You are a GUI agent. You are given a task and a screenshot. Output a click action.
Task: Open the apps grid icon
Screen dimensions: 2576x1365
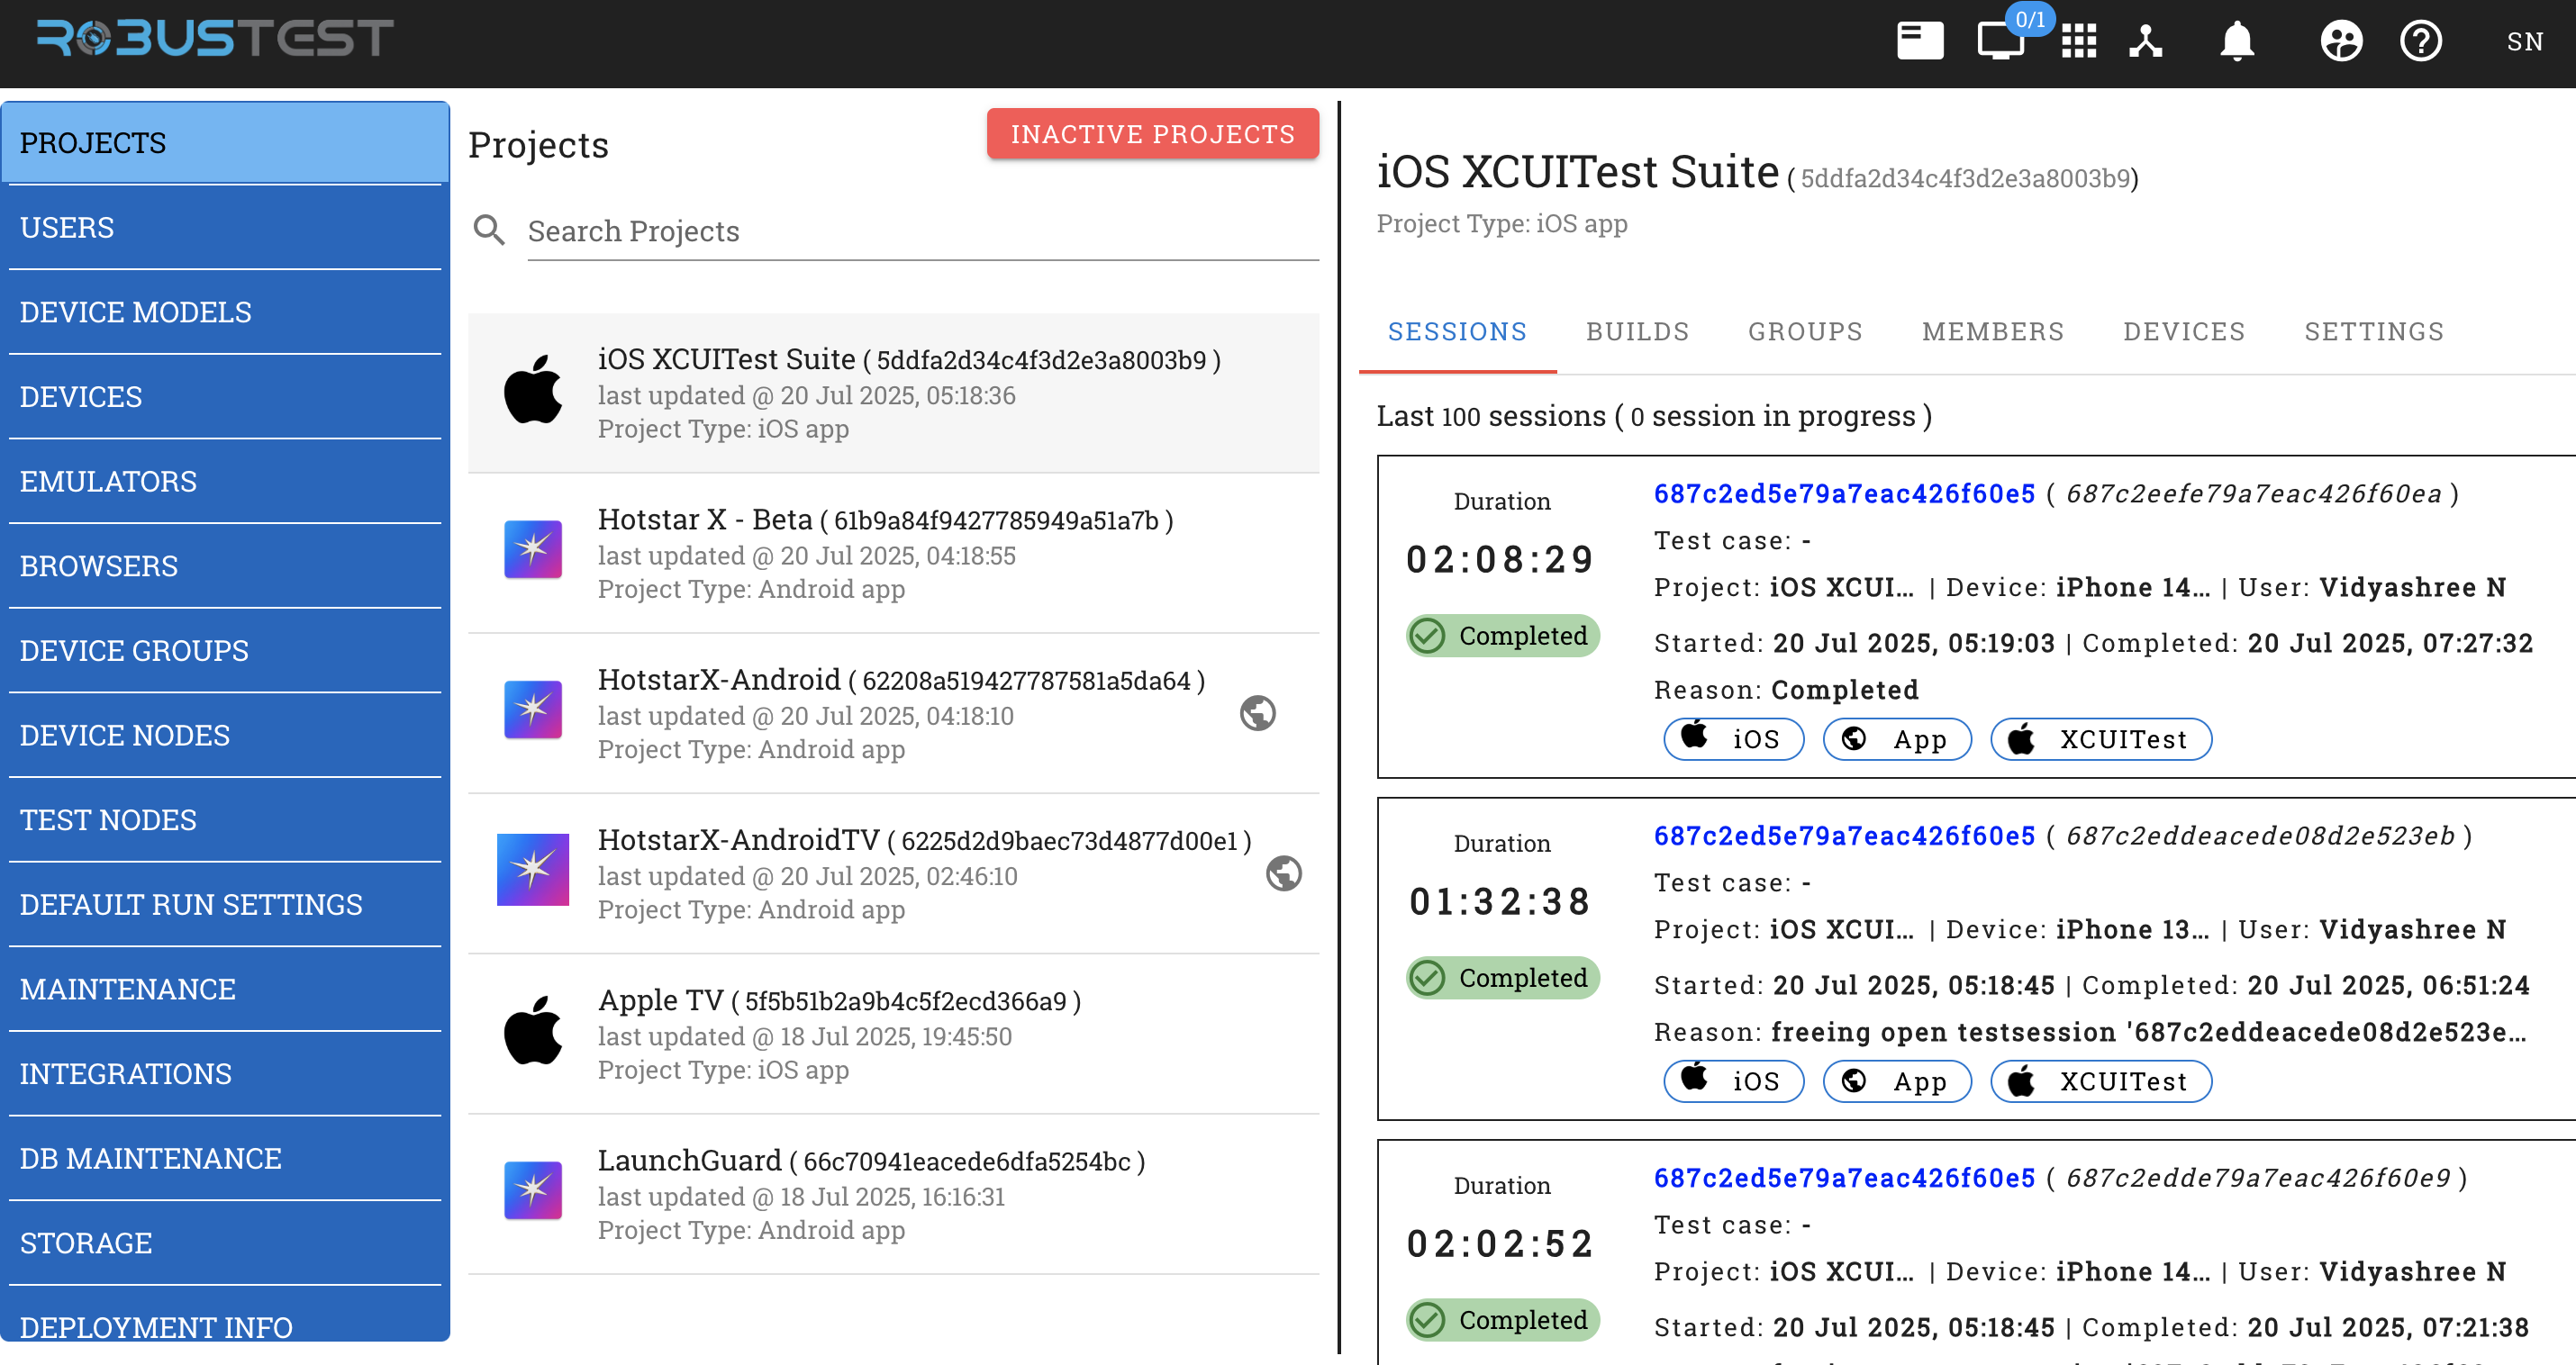click(2079, 41)
